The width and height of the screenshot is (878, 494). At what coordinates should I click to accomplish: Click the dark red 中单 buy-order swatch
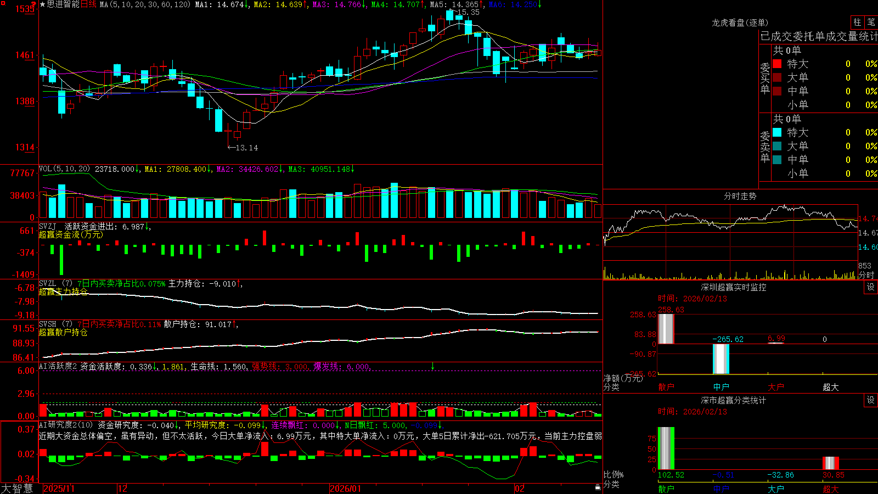click(777, 91)
